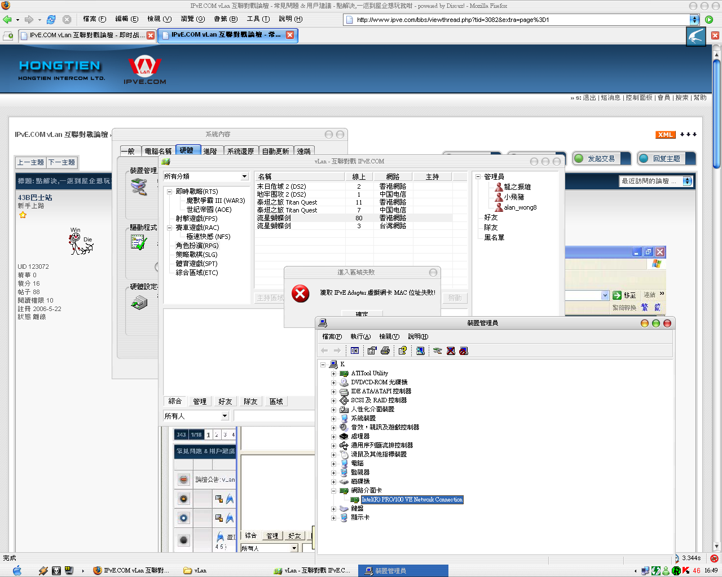Click Device Manager properties toolbar icon

(372, 350)
